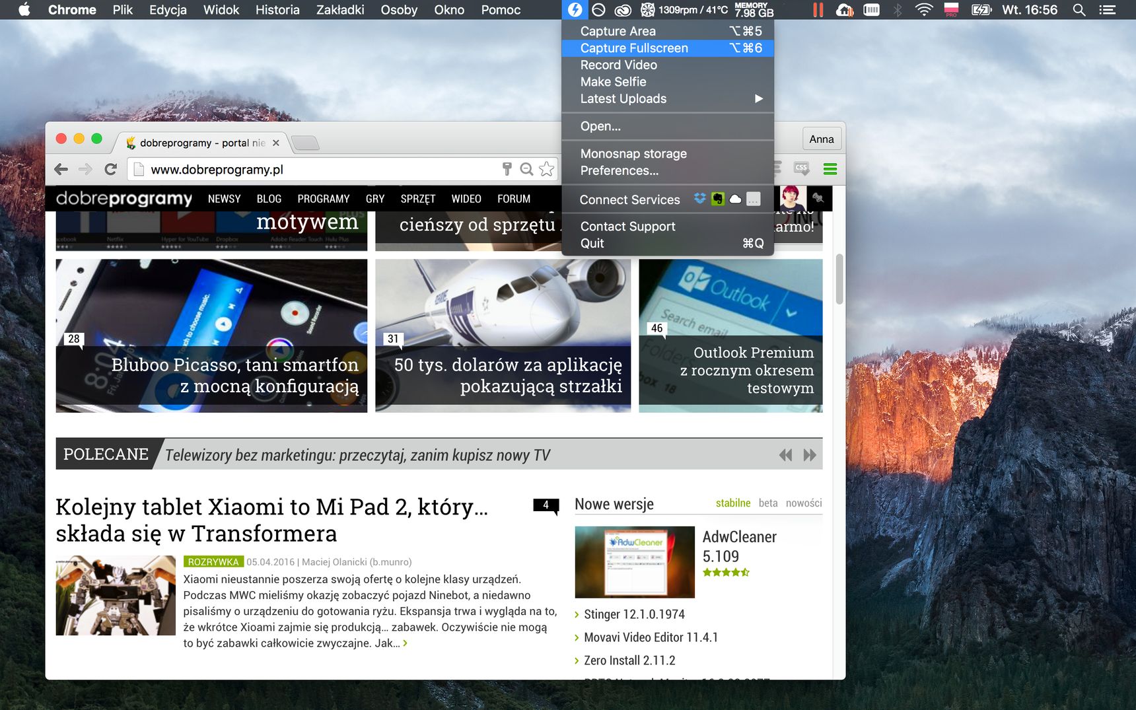1136x710 pixels.
Task: Go to BLOG section
Action: click(269, 199)
